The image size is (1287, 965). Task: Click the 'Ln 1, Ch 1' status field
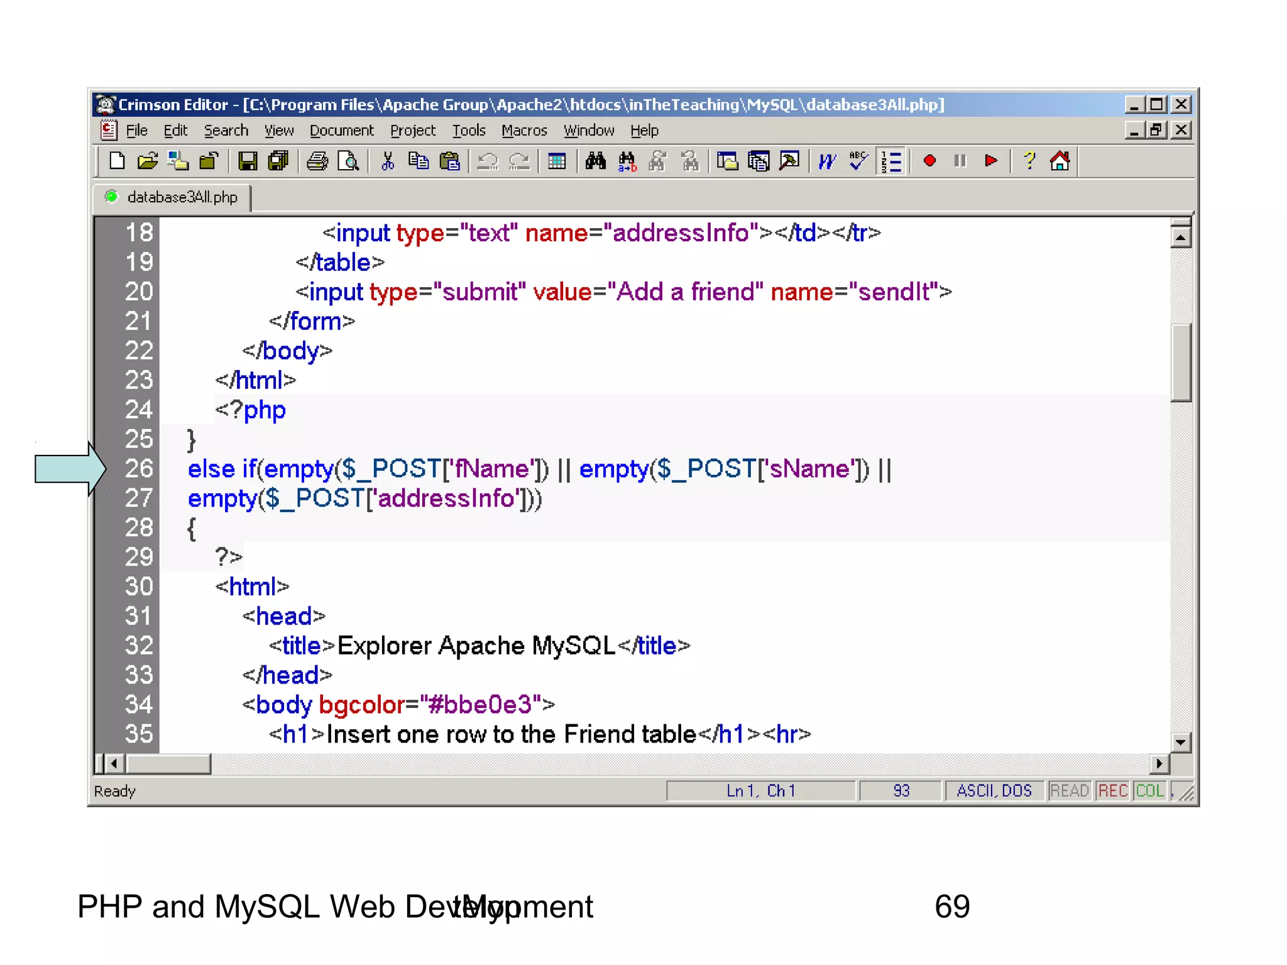[x=761, y=791]
